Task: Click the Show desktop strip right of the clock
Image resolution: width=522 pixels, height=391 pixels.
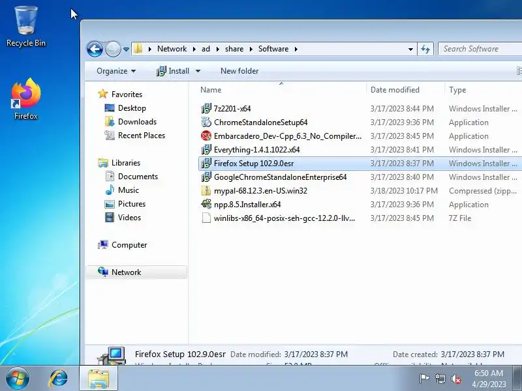Action: coord(517,379)
